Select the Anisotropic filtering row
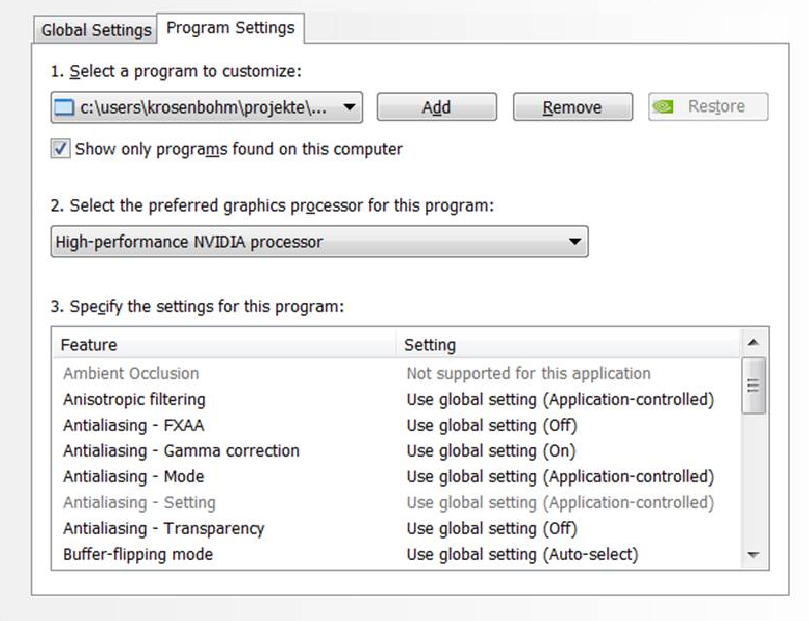 [134, 399]
